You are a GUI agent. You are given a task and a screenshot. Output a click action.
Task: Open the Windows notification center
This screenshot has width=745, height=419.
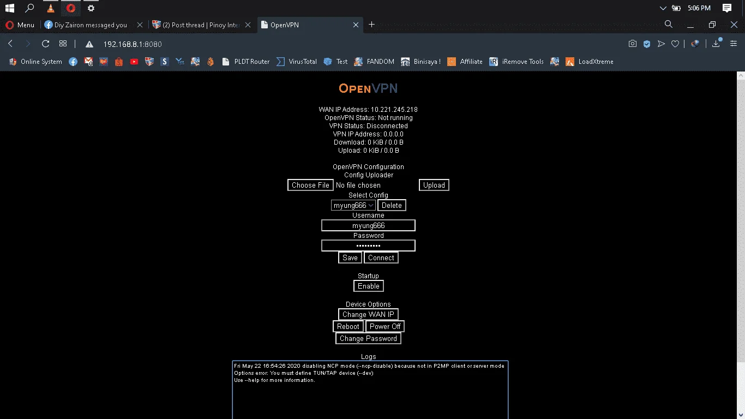tap(727, 8)
